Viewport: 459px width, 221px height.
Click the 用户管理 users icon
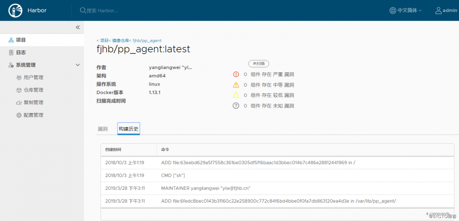19,78
